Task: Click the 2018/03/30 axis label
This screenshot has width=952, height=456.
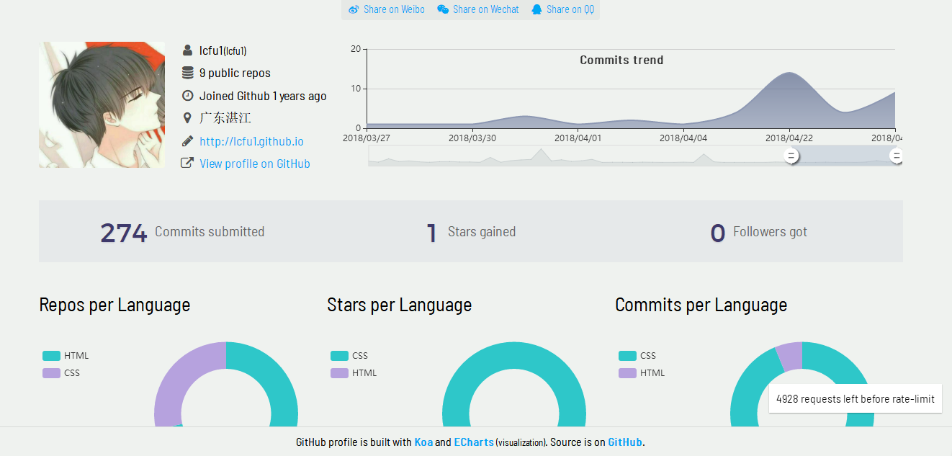Action: point(472,138)
